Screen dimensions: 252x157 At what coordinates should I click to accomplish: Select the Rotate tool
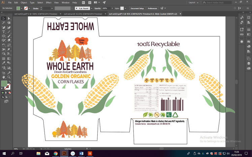click(x=3, y=45)
